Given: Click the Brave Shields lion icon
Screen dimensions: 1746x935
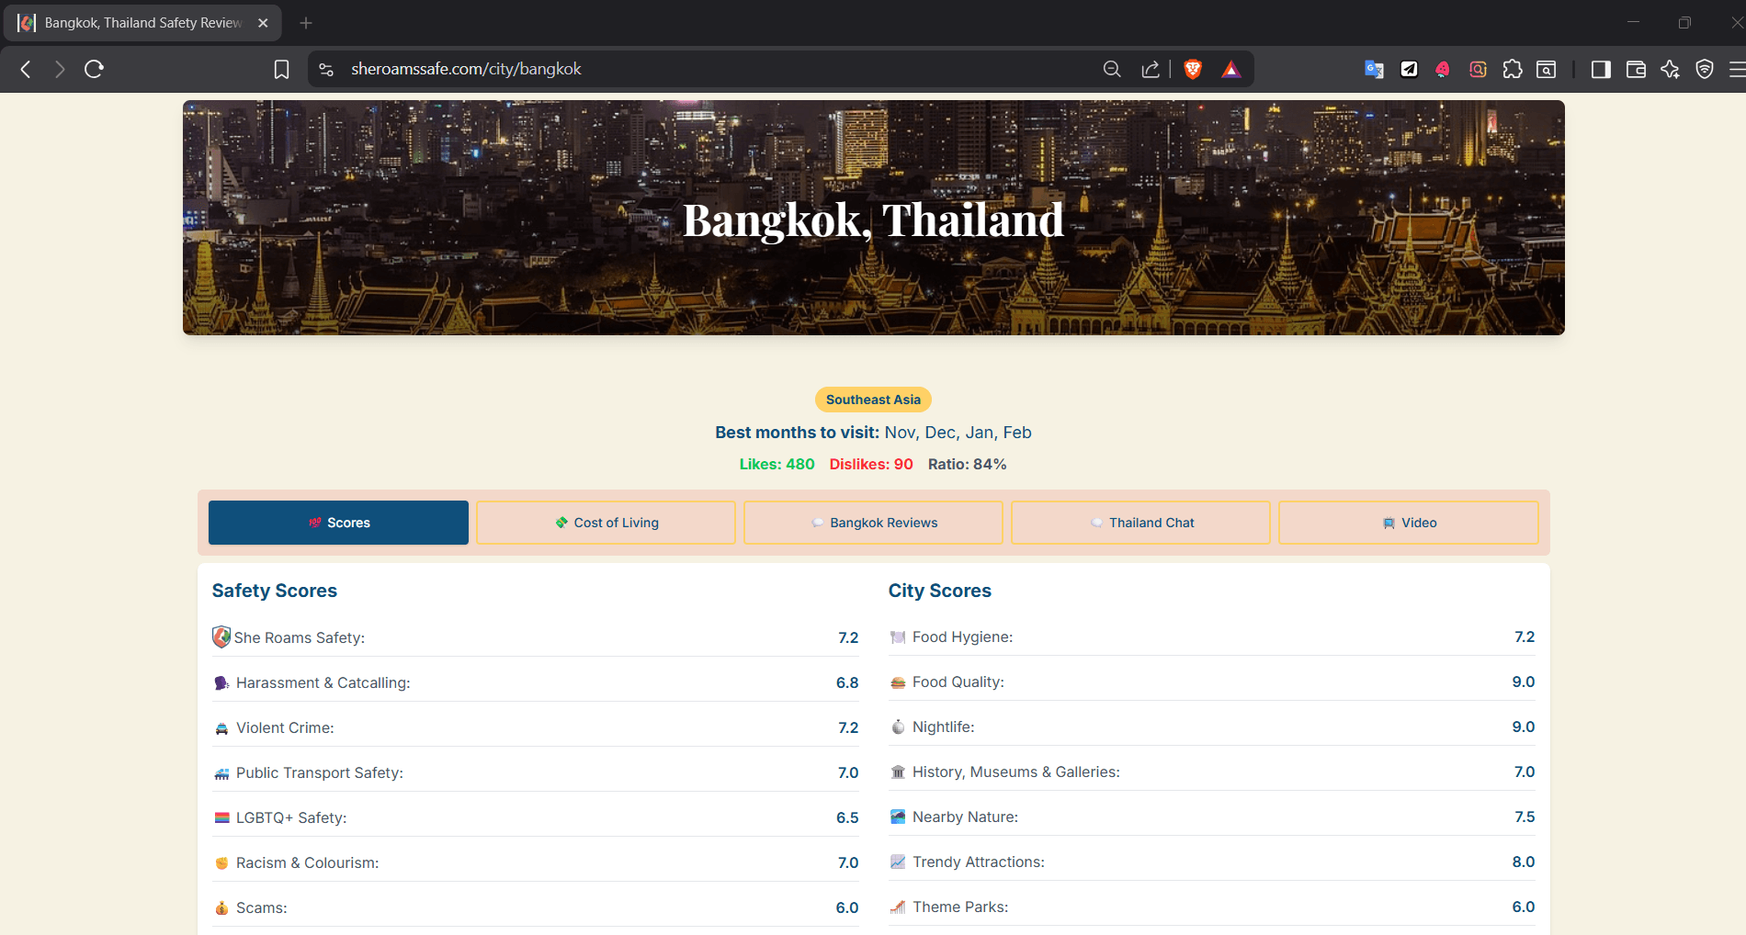Looking at the screenshot, I should point(1193,69).
